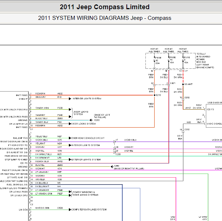Click the 'VIO/ORG' label at pin 13
This screenshot has width=222, height=221.
40,176
